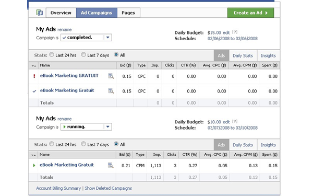Open schedule 03/07/2008 to 03/10/2008
Screen dimensions: 313x196
[233, 128]
